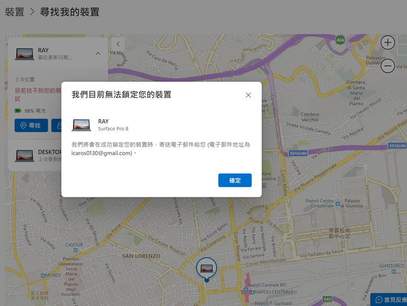This screenshot has width=407, height=306.
Task: Click the 確定 confirm button
Action: [x=235, y=180]
